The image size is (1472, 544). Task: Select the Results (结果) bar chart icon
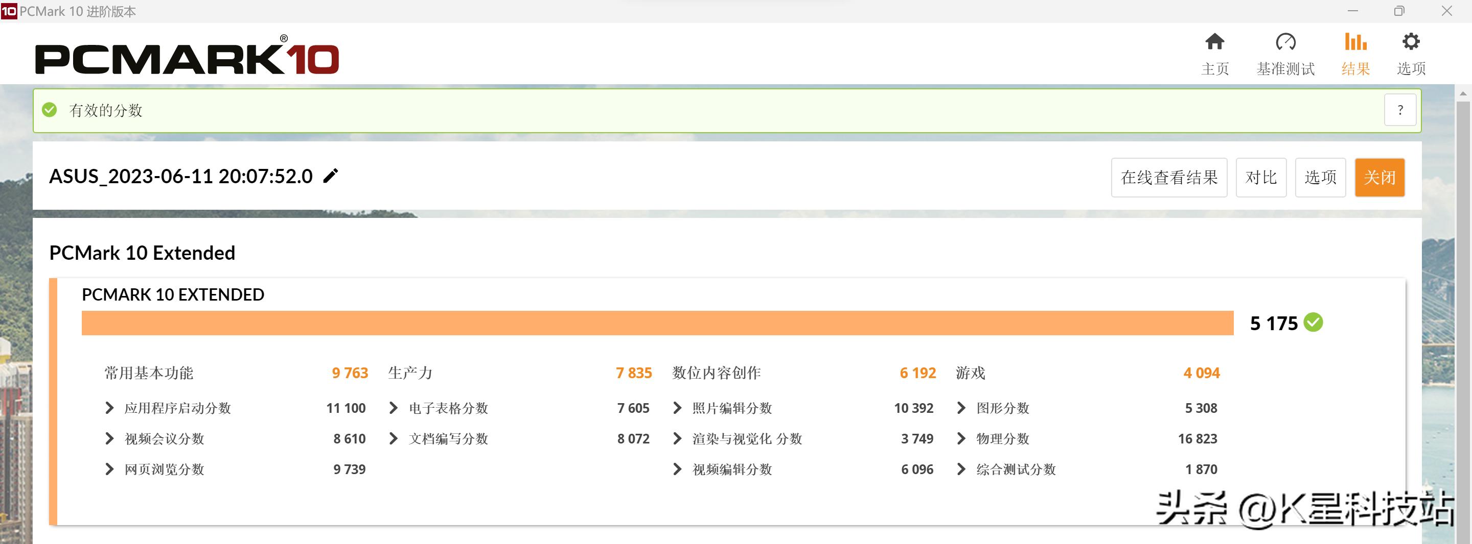pos(1355,42)
